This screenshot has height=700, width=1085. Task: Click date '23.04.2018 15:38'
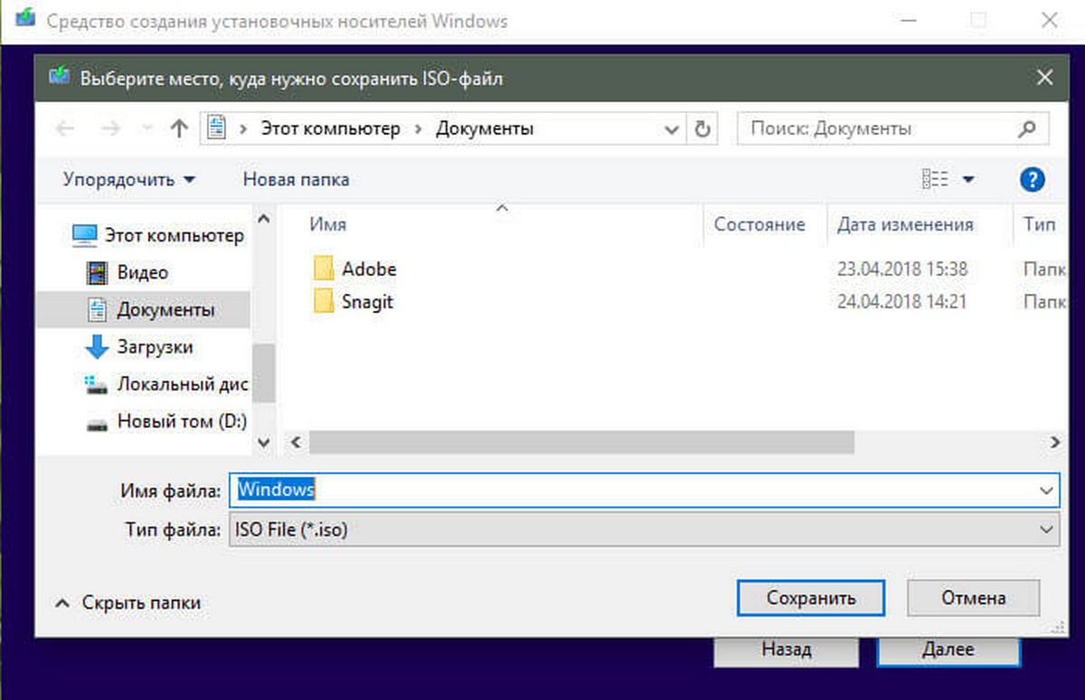[x=902, y=269]
